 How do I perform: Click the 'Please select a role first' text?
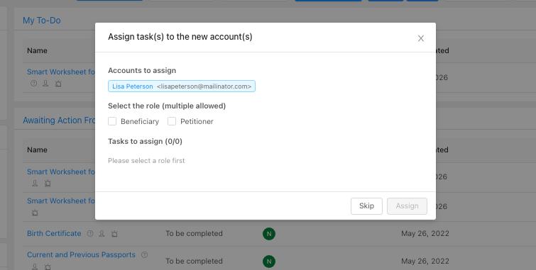pyautogui.click(x=146, y=160)
